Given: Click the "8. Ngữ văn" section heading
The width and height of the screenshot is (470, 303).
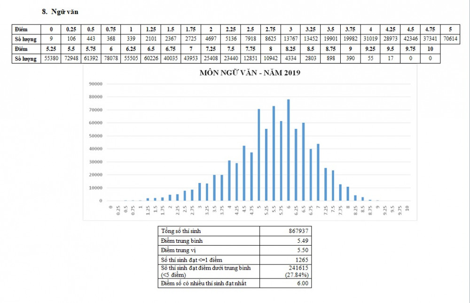Looking at the screenshot, I should coord(60,12).
